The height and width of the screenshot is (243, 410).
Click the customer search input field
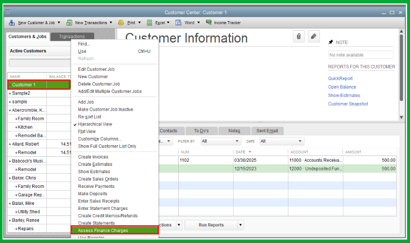click(x=40, y=63)
